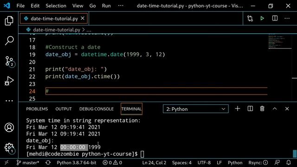The height and width of the screenshot is (167, 297).
Task: Change file encoding UTF-8
Action: pyautogui.click(x=204, y=163)
